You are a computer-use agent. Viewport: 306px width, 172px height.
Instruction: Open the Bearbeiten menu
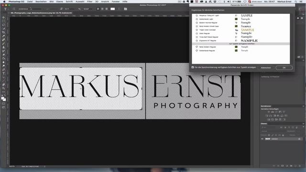(x=41, y=1)
